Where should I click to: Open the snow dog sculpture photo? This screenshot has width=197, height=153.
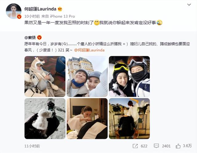pyautogui.click(x=45, y=119)
